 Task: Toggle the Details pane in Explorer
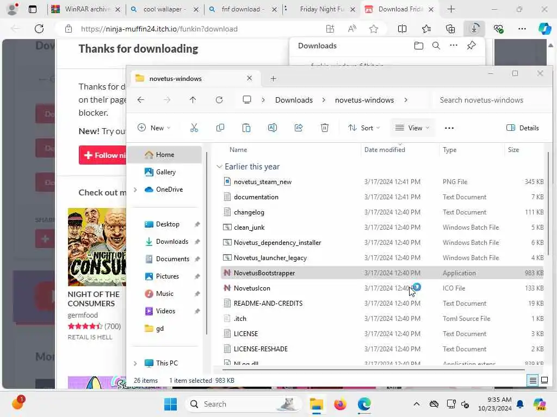[x=523, y=128]
